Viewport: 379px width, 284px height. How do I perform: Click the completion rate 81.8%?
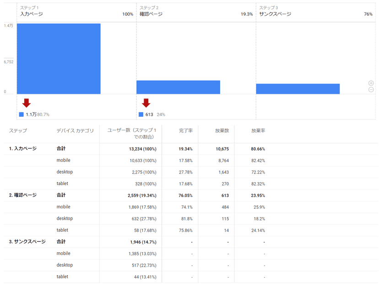click(187, 218)
